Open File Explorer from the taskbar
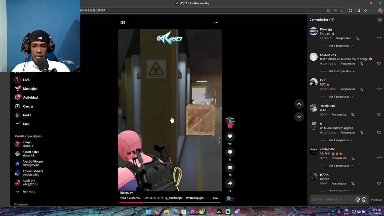 pyautogui.click(x=166, y=212)
